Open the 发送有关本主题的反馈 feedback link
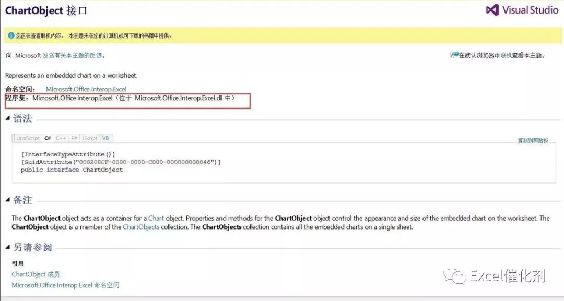Screen dimensions: 564x301 [x=72, y=55]
